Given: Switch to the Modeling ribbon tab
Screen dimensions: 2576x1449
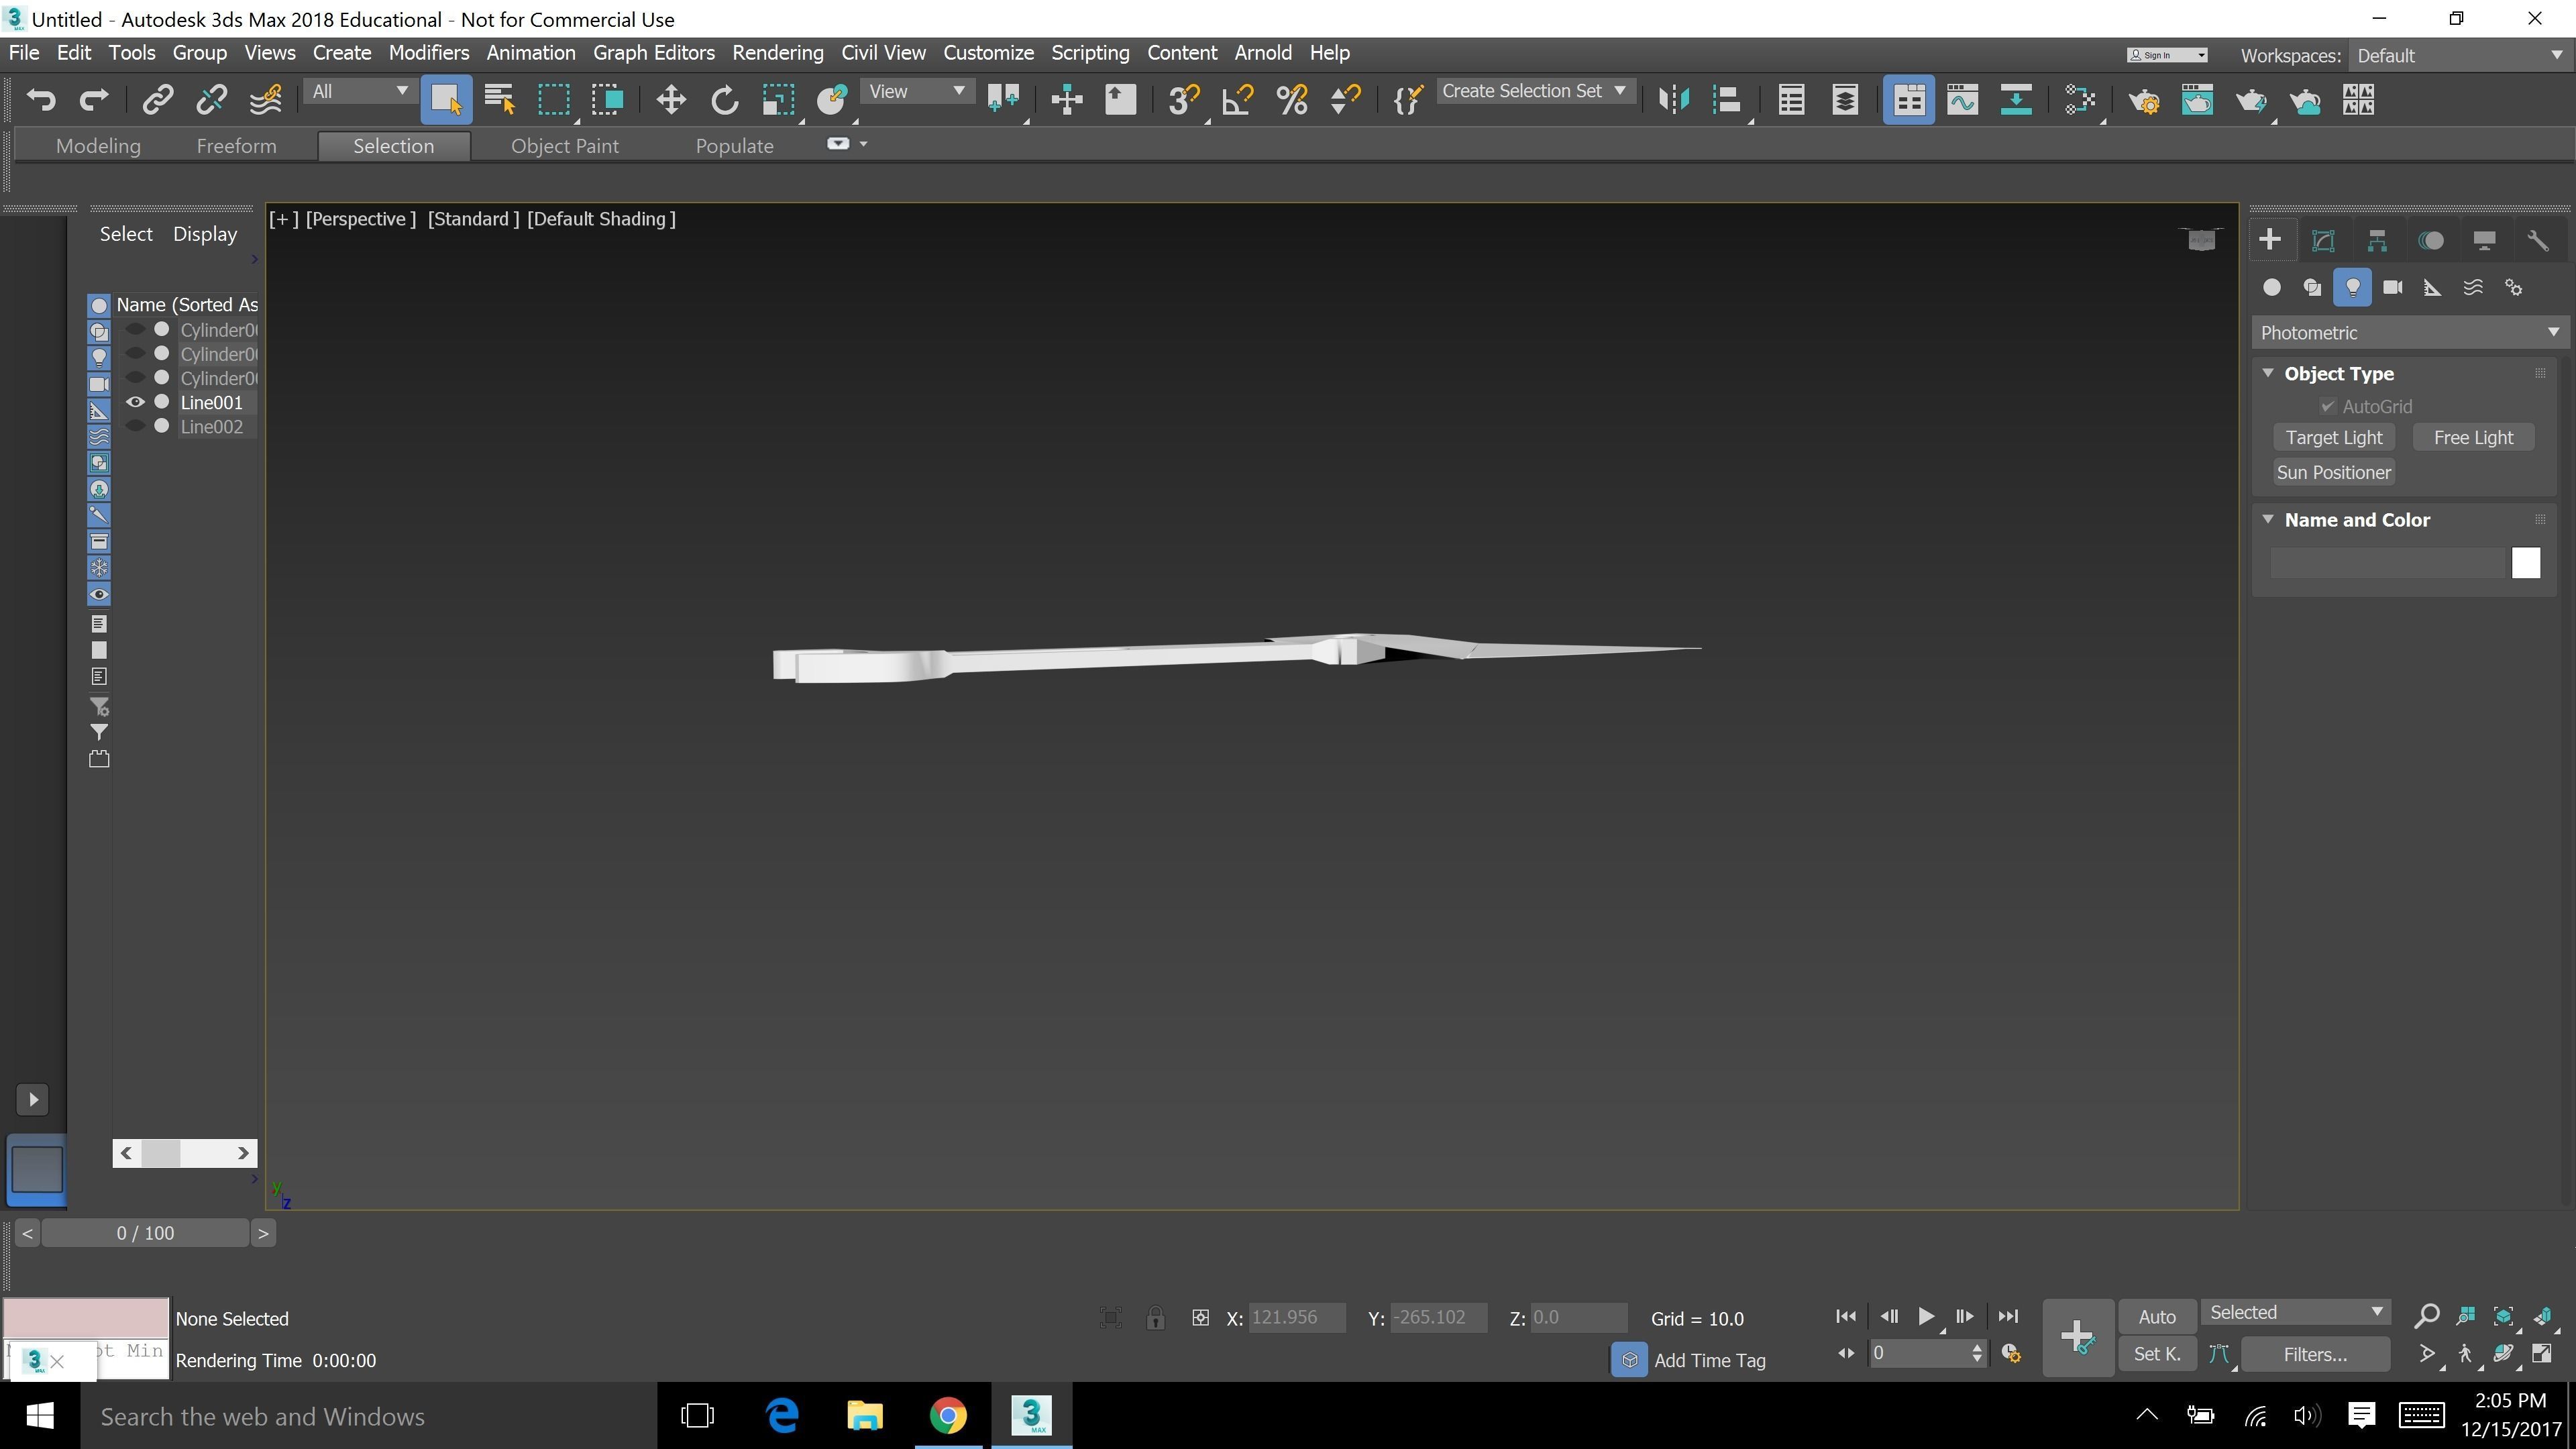Looking at the screenshot, I should (x=98, y=146).
